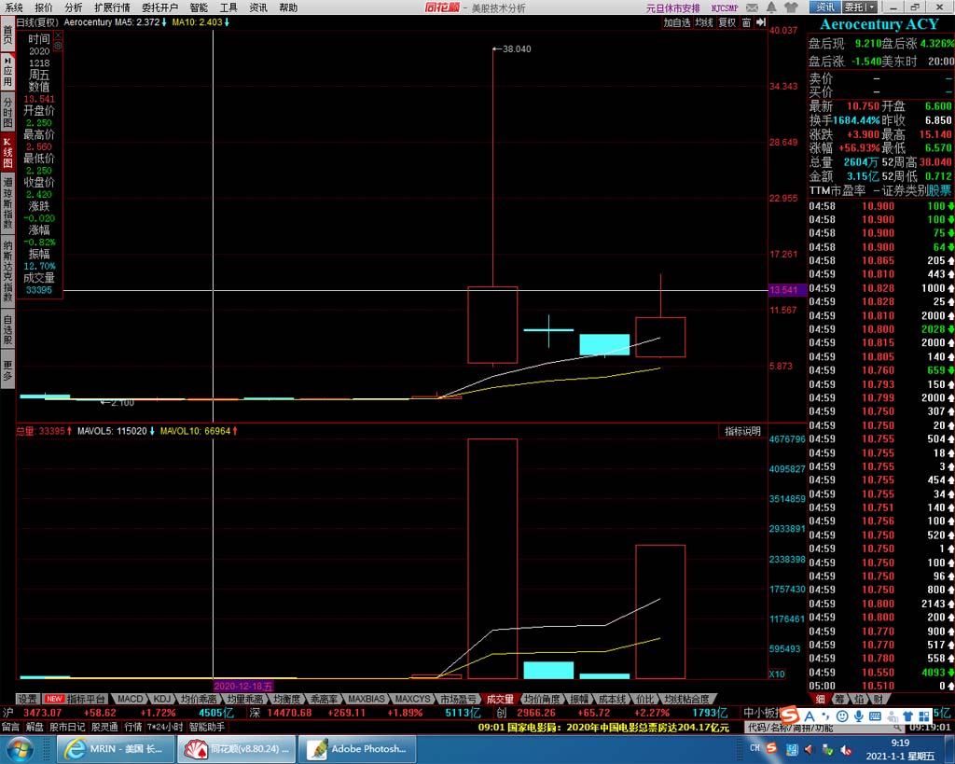The image size is (955, 764).
Task: Open the 报价 menu
Action: click(x=44, y=7)
